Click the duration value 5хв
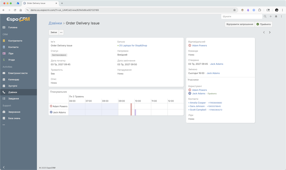This screenshot has width=286, height=170. click(53, 74)
